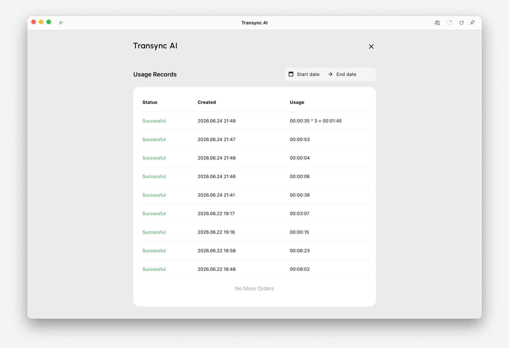Pin the window with pushpin icon

(x=473, y=23)
